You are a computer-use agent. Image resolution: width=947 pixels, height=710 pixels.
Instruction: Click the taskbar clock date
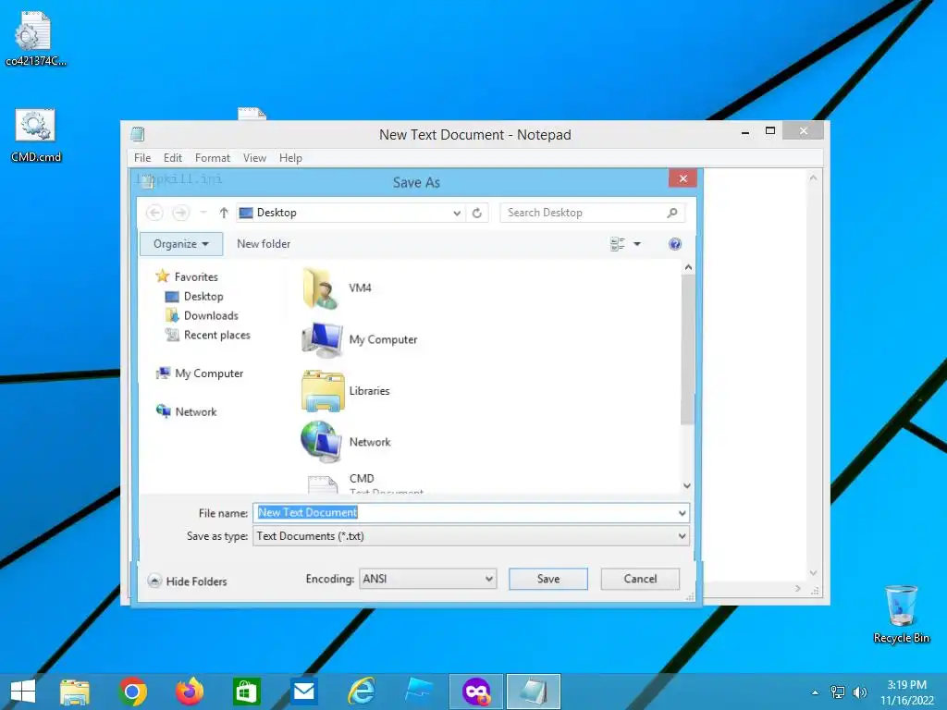(x=907, y=701)
